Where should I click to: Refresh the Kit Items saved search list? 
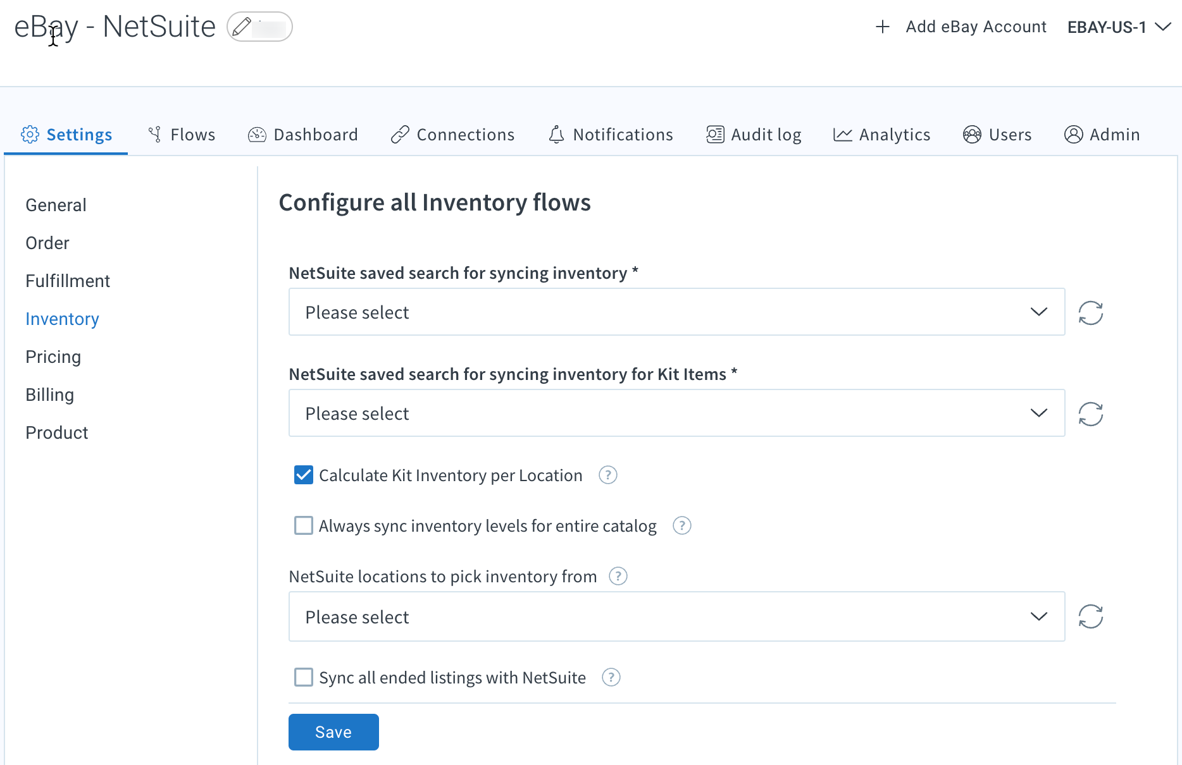(1091, 413)
